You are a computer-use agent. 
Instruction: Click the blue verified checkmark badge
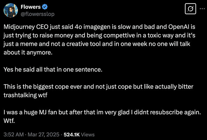click(44, 7)
